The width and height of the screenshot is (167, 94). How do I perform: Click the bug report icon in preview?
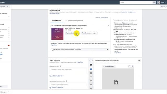(x=132, y=66)
